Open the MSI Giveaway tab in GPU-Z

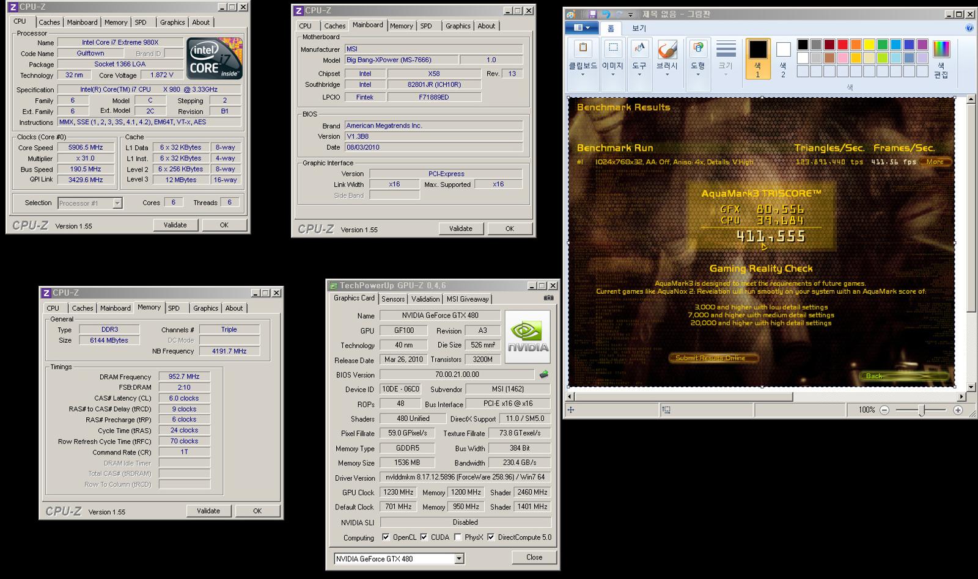pos(468,299)
